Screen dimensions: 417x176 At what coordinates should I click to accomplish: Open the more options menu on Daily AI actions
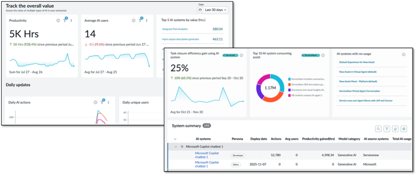[109, 102]
